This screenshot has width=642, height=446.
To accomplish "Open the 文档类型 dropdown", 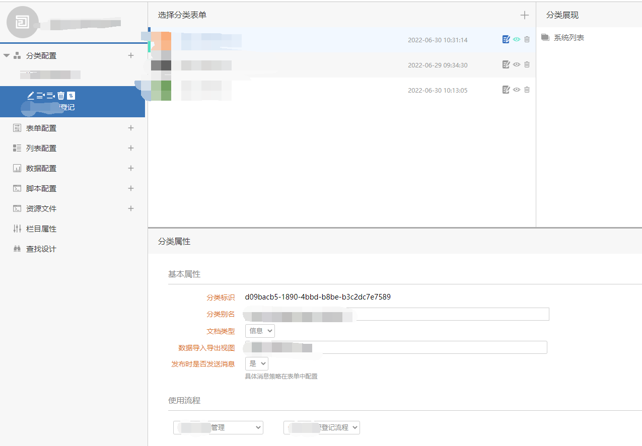I will pyautogui.click(x=260, y=331).
